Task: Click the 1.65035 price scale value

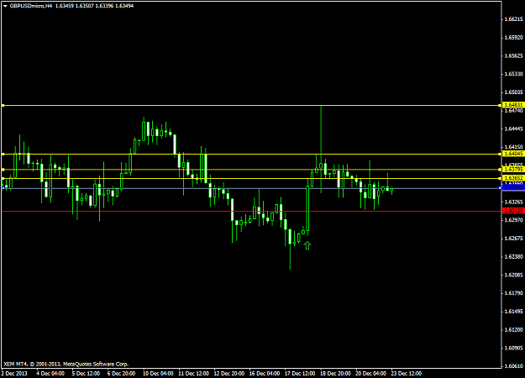Action: 513,92
